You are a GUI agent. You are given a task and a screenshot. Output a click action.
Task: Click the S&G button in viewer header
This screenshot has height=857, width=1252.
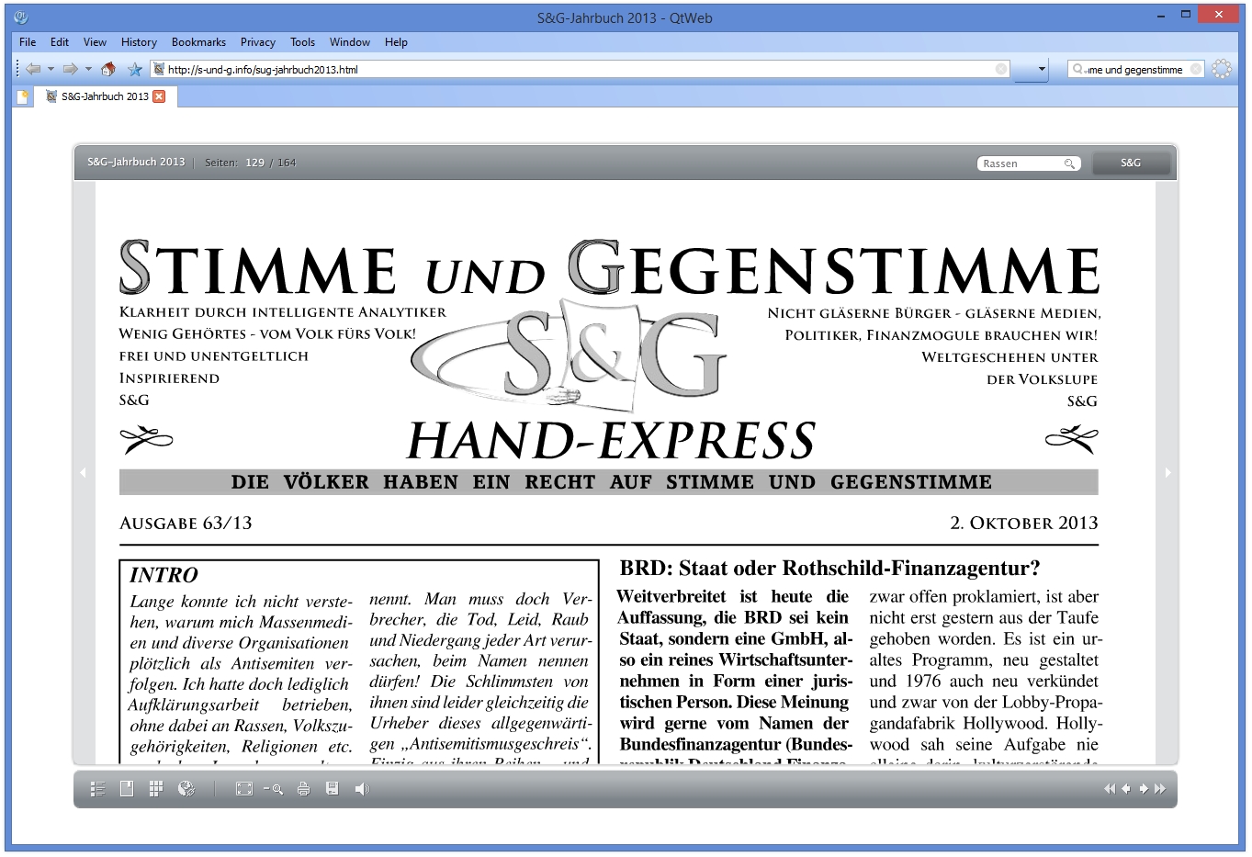click(x=1131, y=164)
